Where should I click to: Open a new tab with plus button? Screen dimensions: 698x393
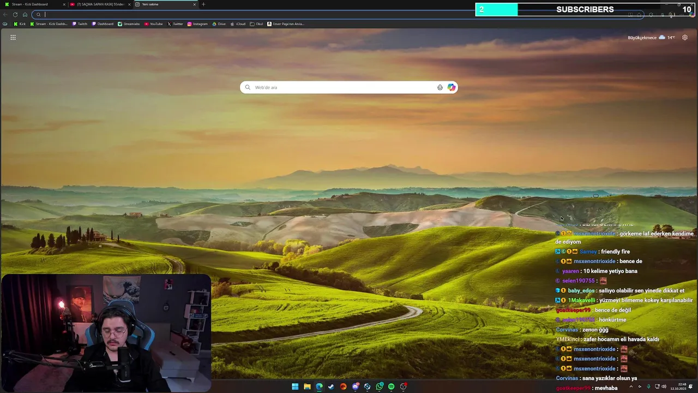(x=203, y=4)
